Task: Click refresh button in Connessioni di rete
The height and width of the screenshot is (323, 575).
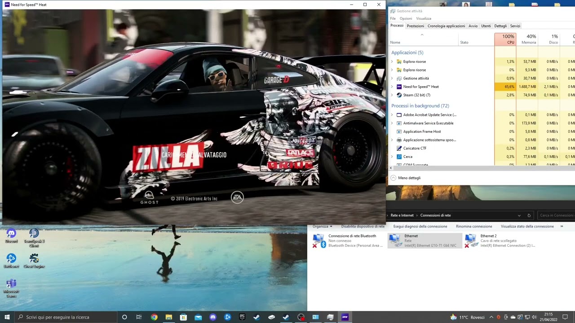Action: [x=529, y=215]
